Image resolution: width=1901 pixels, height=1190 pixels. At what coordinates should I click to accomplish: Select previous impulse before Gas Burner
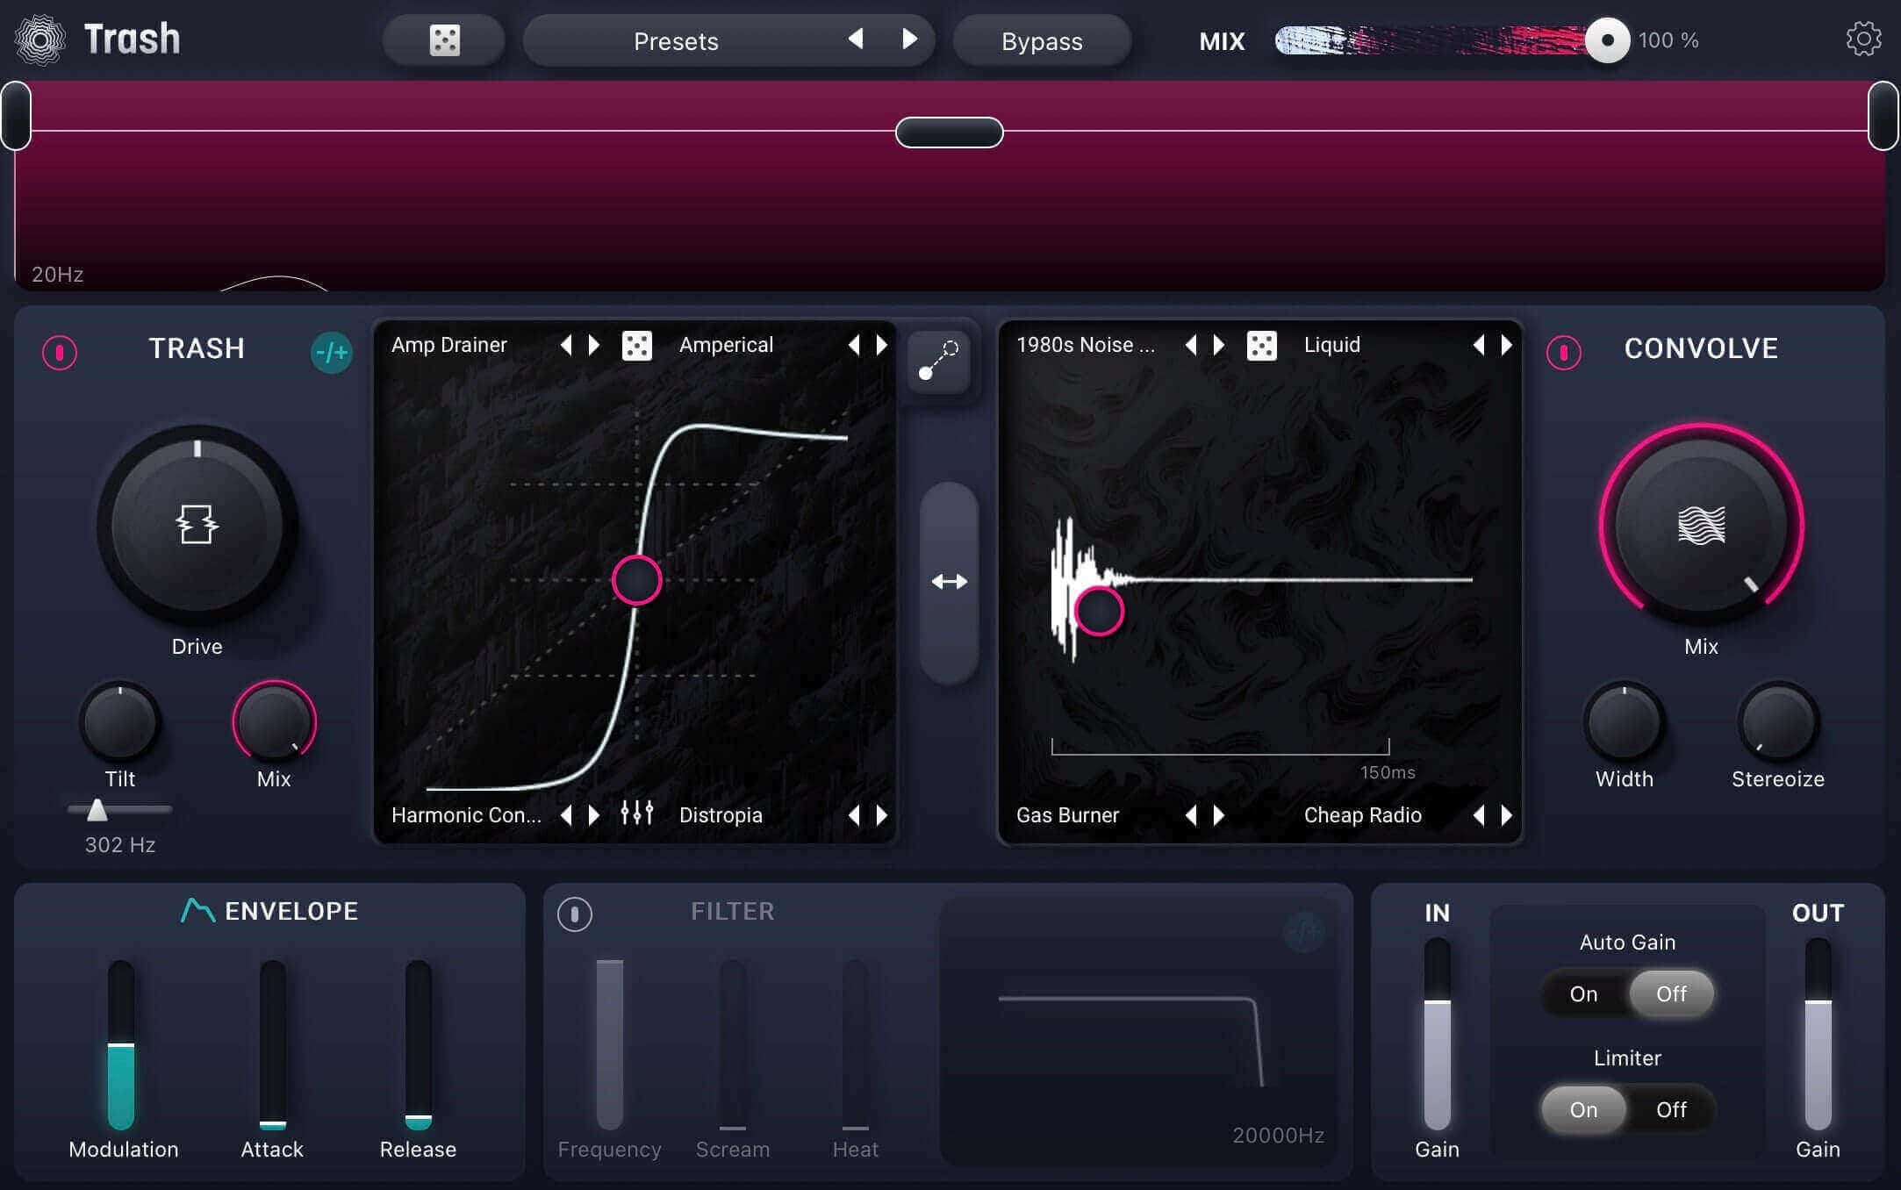coord(1191,815)
